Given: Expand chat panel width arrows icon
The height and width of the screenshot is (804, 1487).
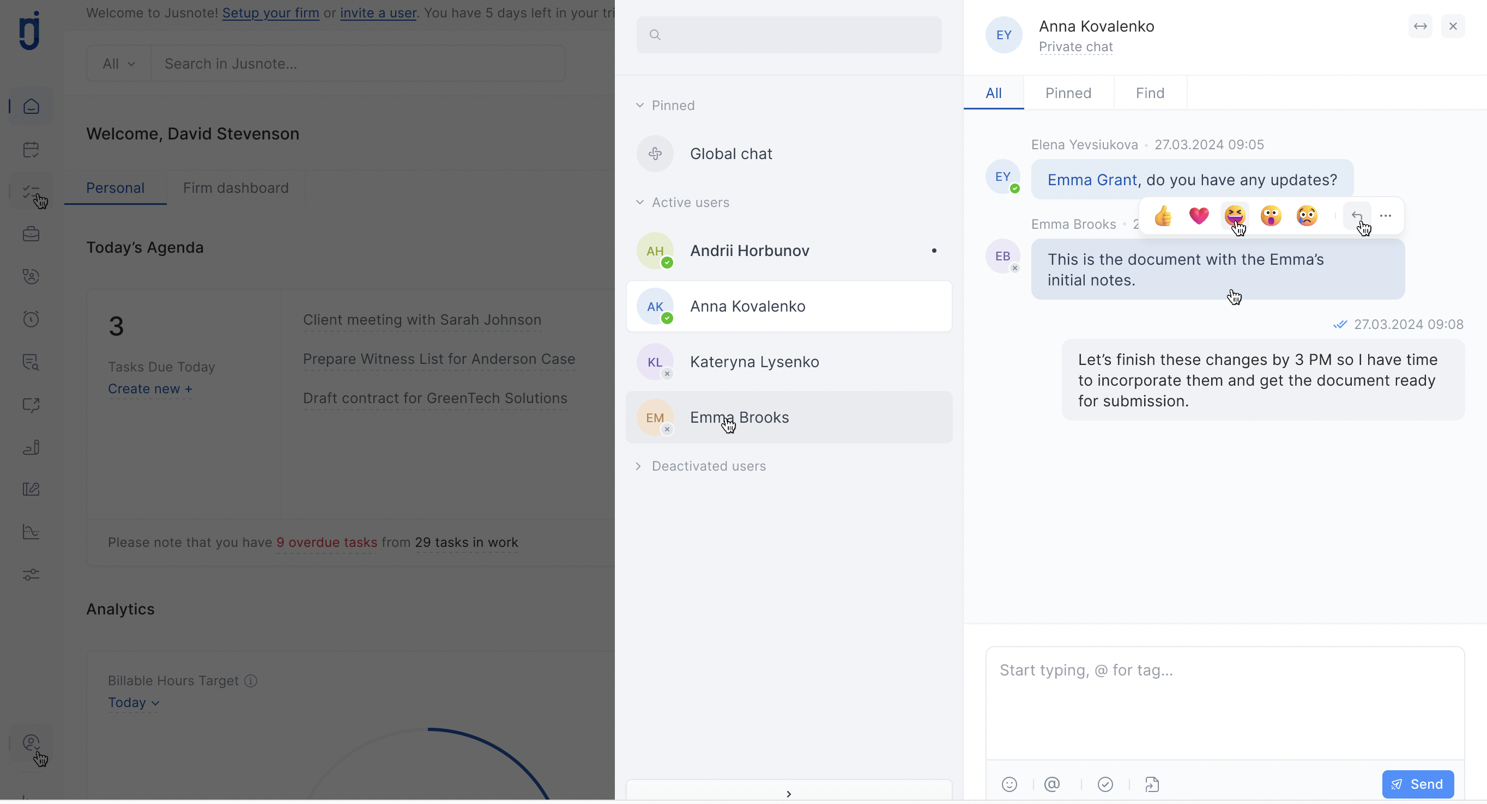Looking at the screenshot, I should click(1420, 27).
